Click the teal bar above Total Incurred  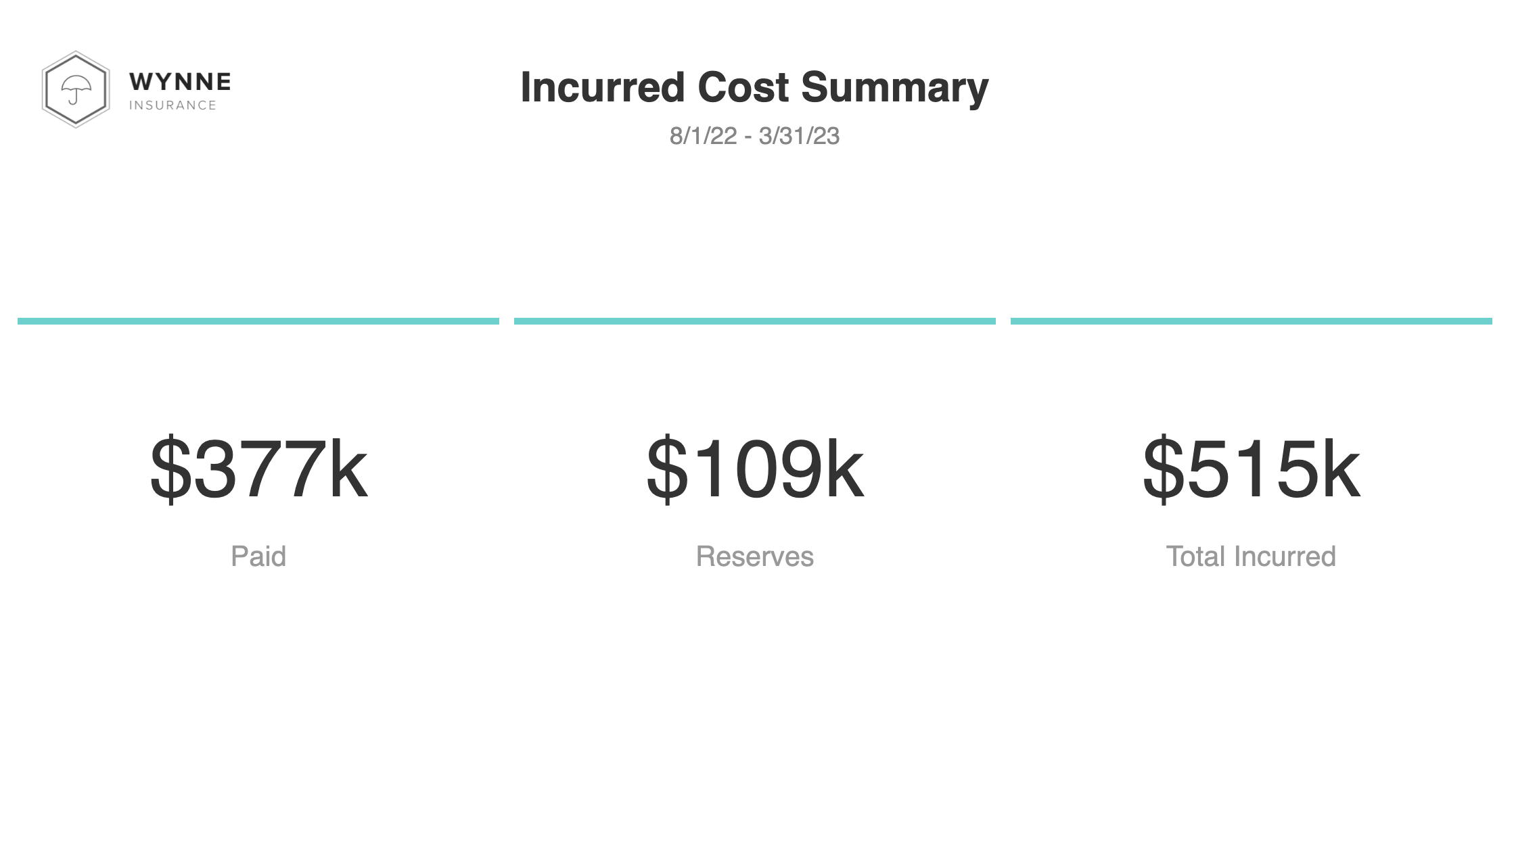point(1251,321)
